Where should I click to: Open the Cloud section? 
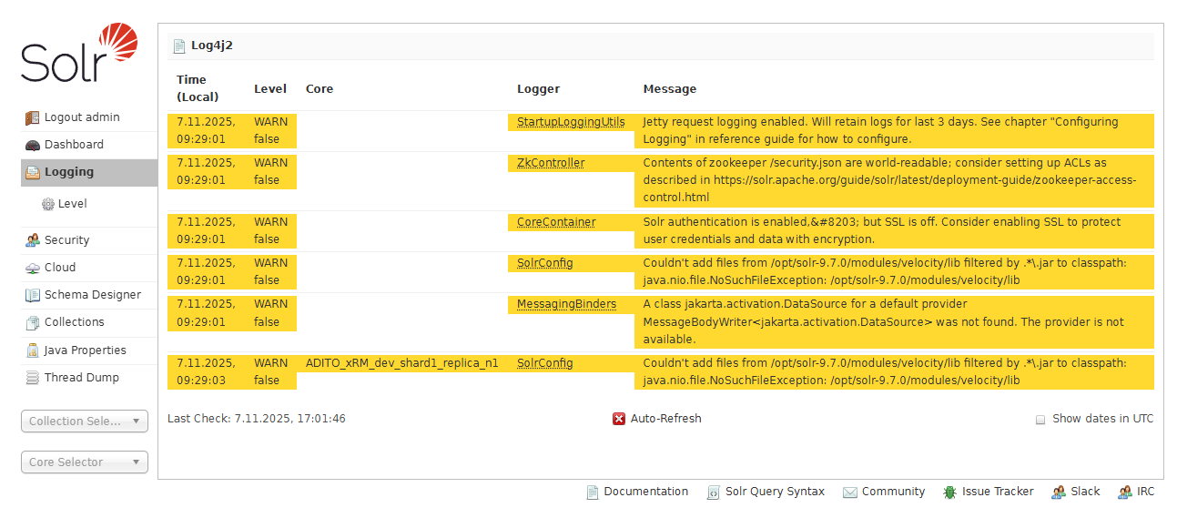pos(89,268)
